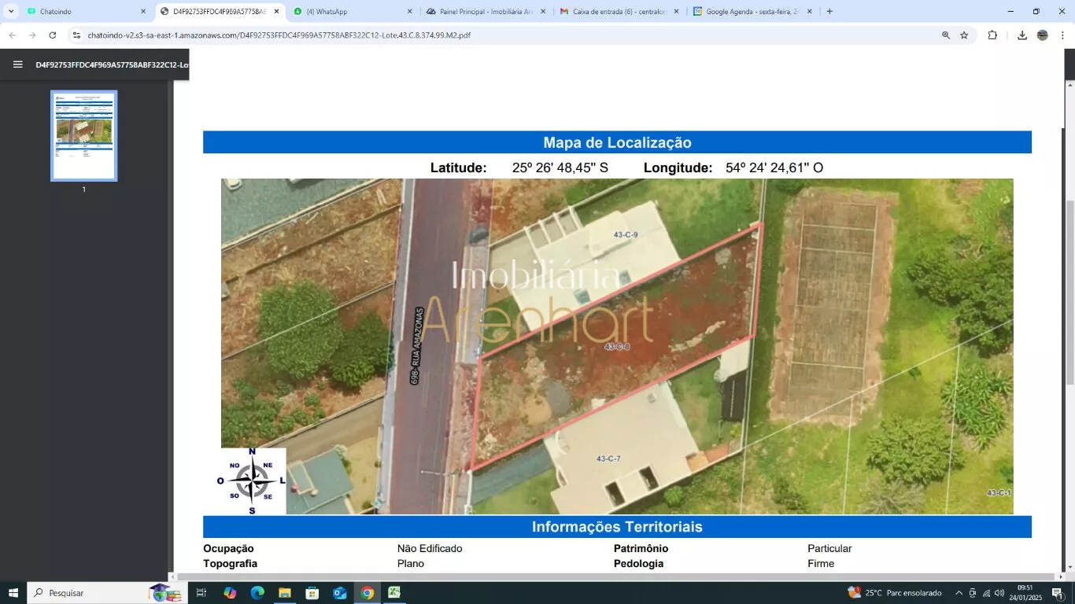This screenshot has width=1075, height=604.
Task: Select the D4F92753 PDF tab
Action: (220, 12)
